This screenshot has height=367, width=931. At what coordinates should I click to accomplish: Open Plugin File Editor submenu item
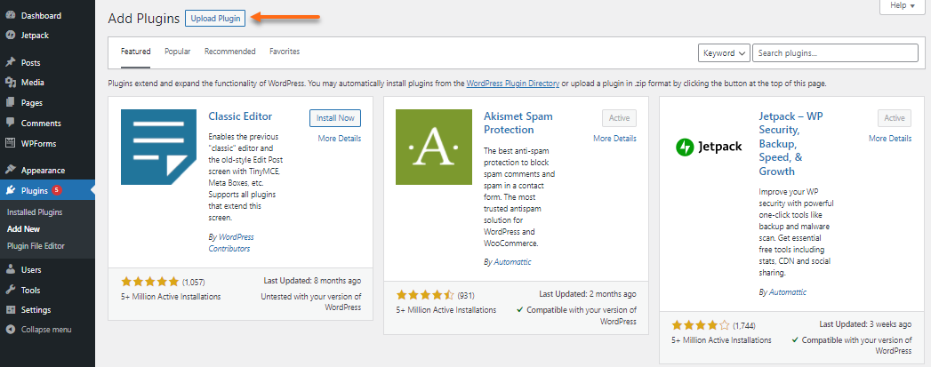pyautogui.click(x=36, y=245)
